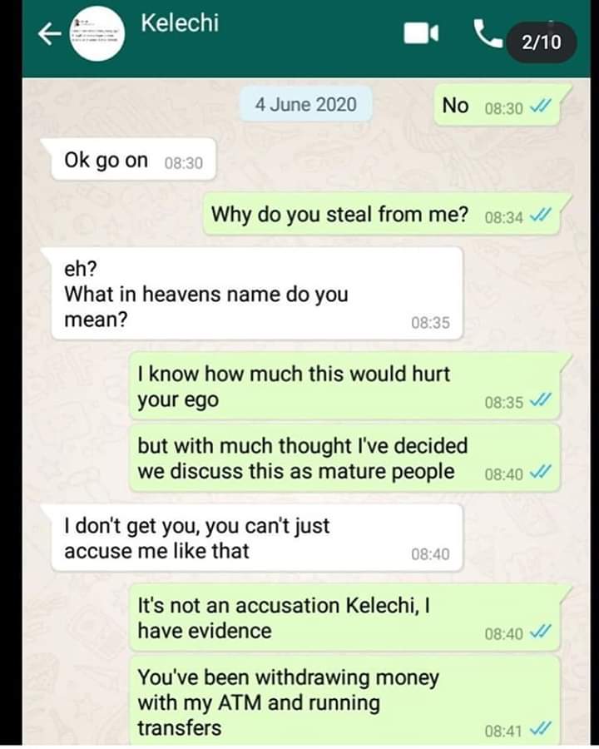The height and width of the screenshot is (749, 599).
Task: Start a voice call
Action: [488, 34]
